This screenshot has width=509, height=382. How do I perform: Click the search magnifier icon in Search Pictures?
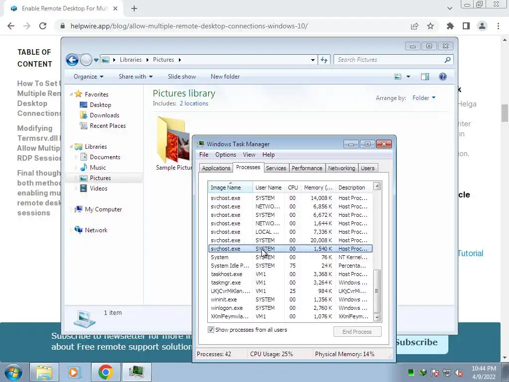click(x=447, y=60)
